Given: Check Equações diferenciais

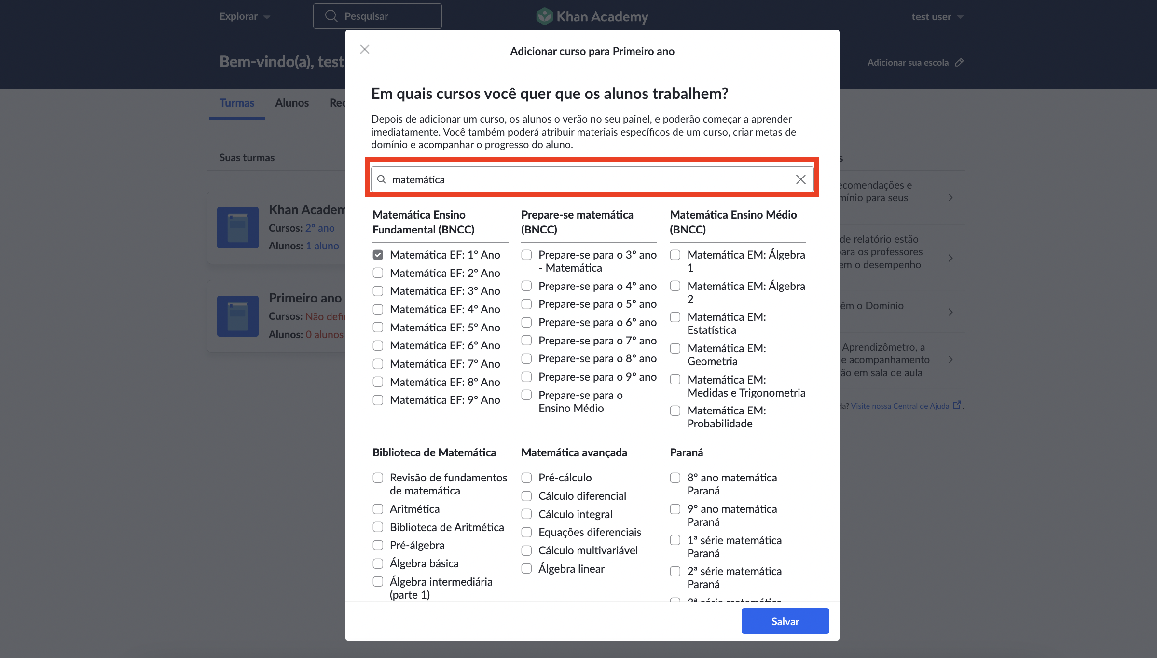Looking at the screenshot, I should [x=526, y=532].
